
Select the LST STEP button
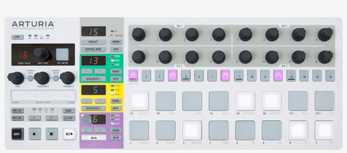pos(69,118)
